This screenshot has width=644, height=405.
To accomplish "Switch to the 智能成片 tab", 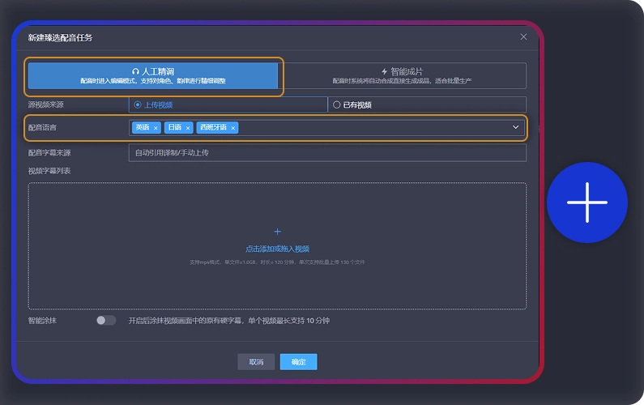I will coord(402,75).
